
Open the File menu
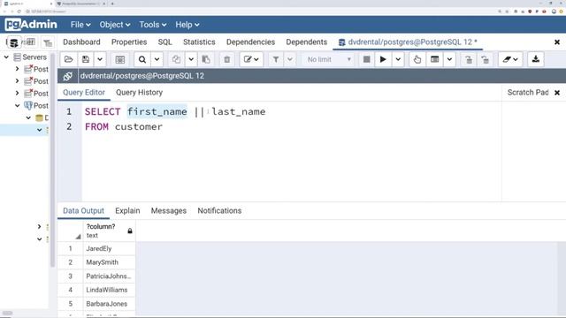pyautogui.click(x=80, y=25)
